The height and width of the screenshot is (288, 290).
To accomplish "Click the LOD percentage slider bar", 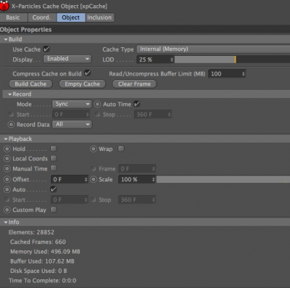I will click(232, 59).
